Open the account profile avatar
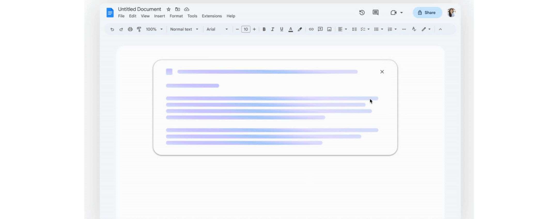The width and height of the screenshot is (558, 219). [x=451, y=12]
